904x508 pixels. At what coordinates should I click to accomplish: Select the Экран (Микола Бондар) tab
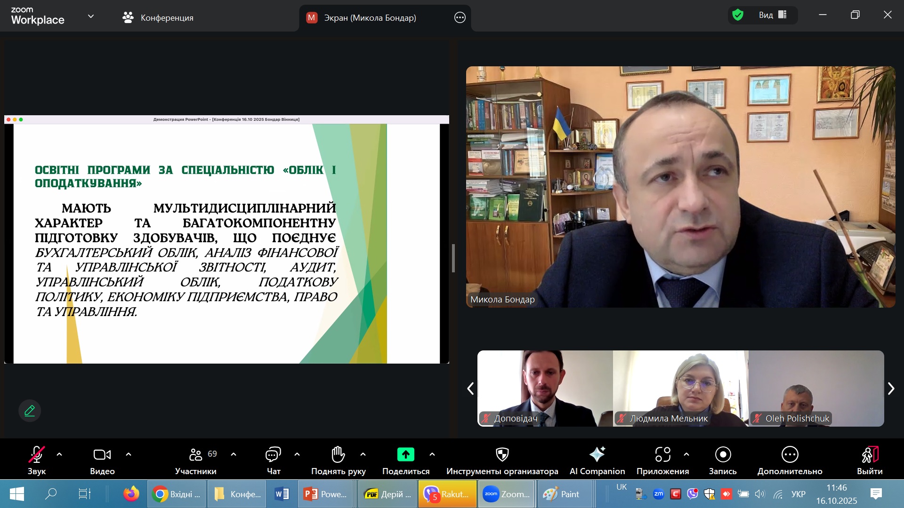370,18
